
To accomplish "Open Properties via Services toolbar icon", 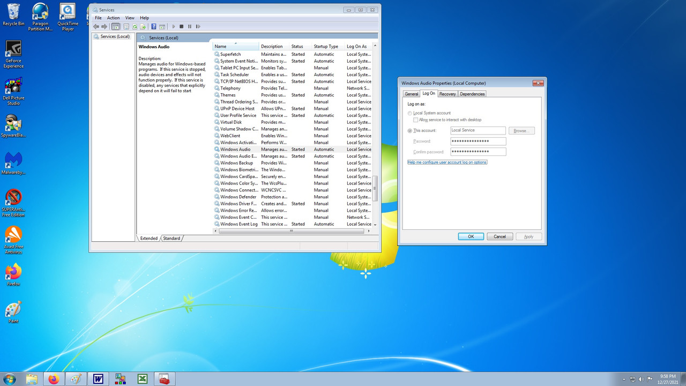I will coord(126,26).
